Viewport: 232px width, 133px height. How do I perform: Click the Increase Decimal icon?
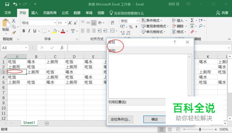[123, 32]
